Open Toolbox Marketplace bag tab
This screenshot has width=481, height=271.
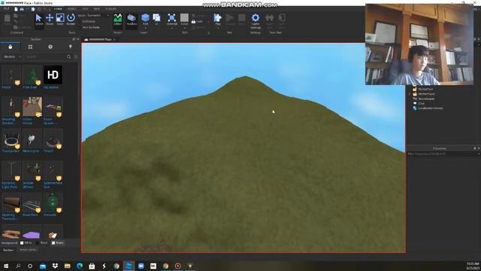tap(10, 47)
